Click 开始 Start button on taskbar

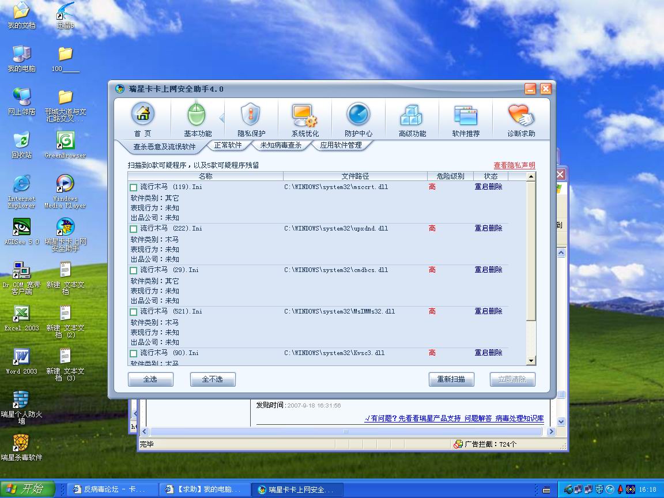28,489
